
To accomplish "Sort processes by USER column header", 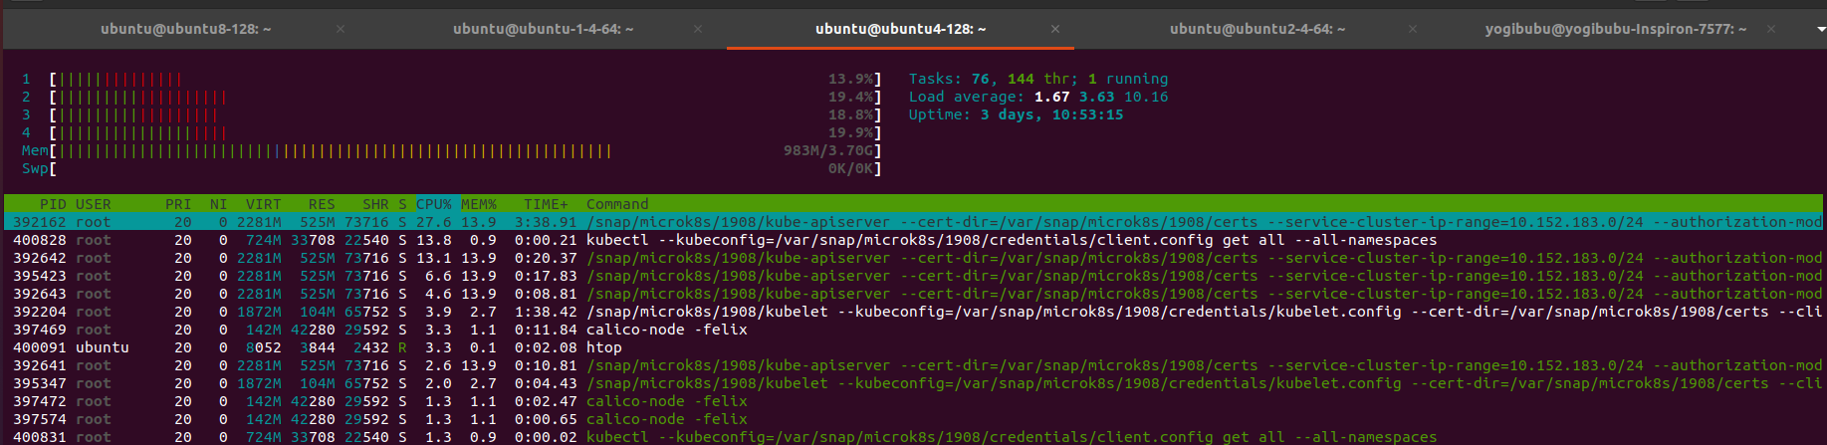I will [x=94, y=204].
